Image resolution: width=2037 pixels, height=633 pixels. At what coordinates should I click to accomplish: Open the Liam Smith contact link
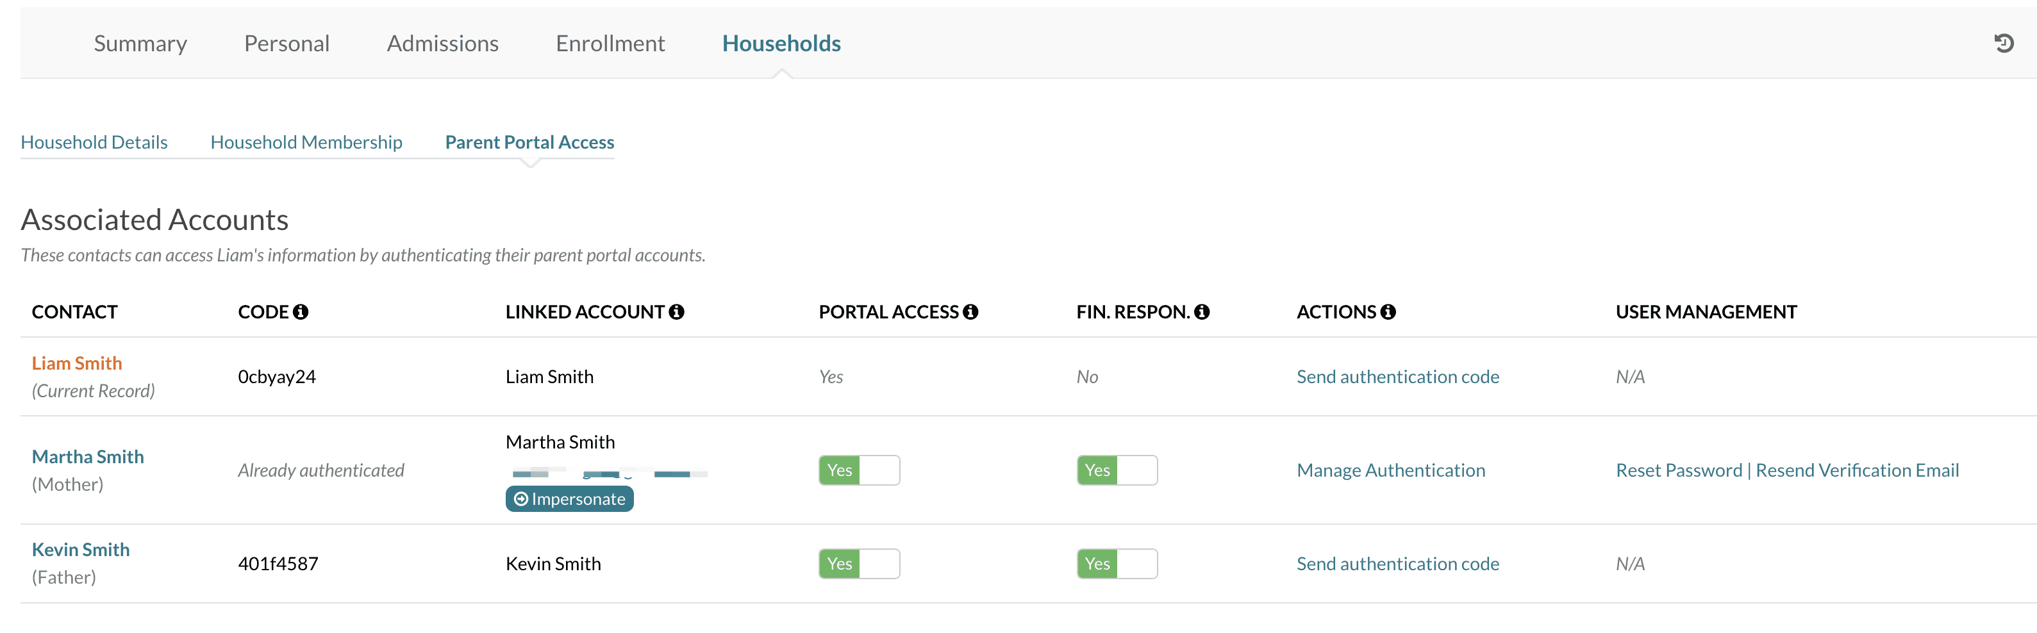tap(77, 363)
